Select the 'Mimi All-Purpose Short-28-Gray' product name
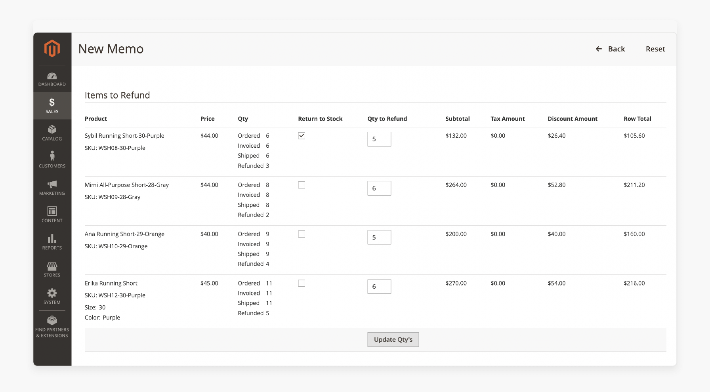The width and height of the screenshot is (710, 392). click(127, 185)
